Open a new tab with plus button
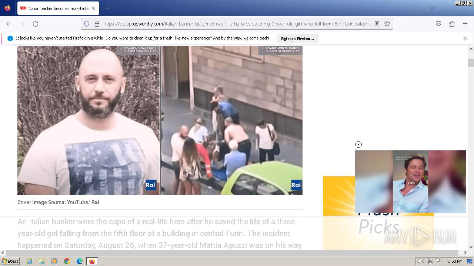The height and width of the screenshot is (266, 474). [107, 8]
